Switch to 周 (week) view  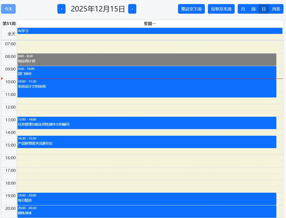[253, 9]
